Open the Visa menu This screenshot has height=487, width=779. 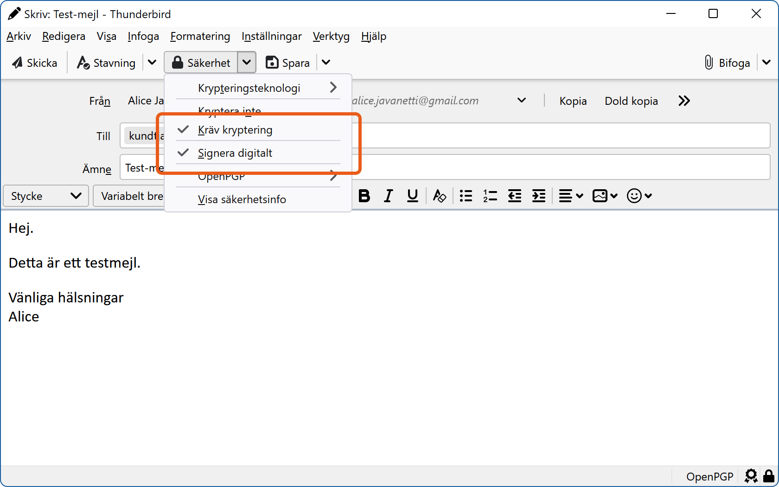[106, 36]
